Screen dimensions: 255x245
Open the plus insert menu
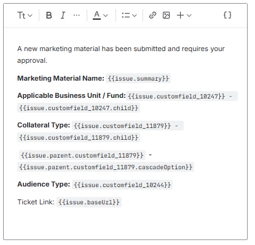180,15
